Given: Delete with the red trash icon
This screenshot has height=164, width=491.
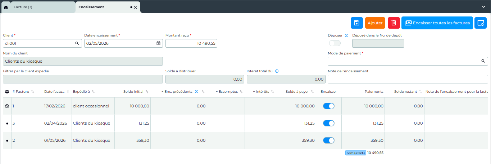Looking at the screenshot, I should pyautogui.click(x=394, y=23).
